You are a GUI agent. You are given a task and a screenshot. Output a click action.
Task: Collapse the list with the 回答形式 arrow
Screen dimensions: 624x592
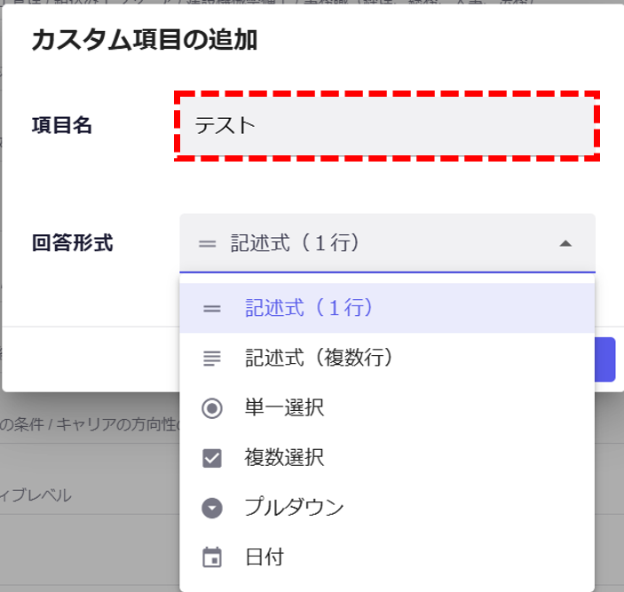(565, 243)
